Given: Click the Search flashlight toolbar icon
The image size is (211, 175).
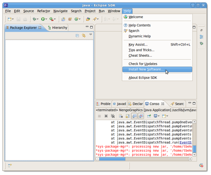Looking at the screenshot, I should (x=94, y=19).
